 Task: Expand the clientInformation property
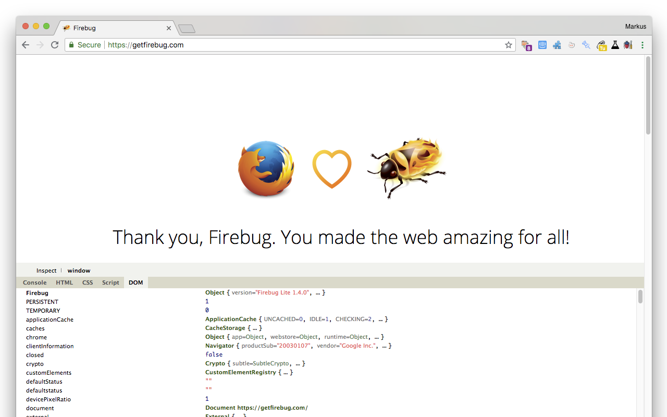point(50,346)
